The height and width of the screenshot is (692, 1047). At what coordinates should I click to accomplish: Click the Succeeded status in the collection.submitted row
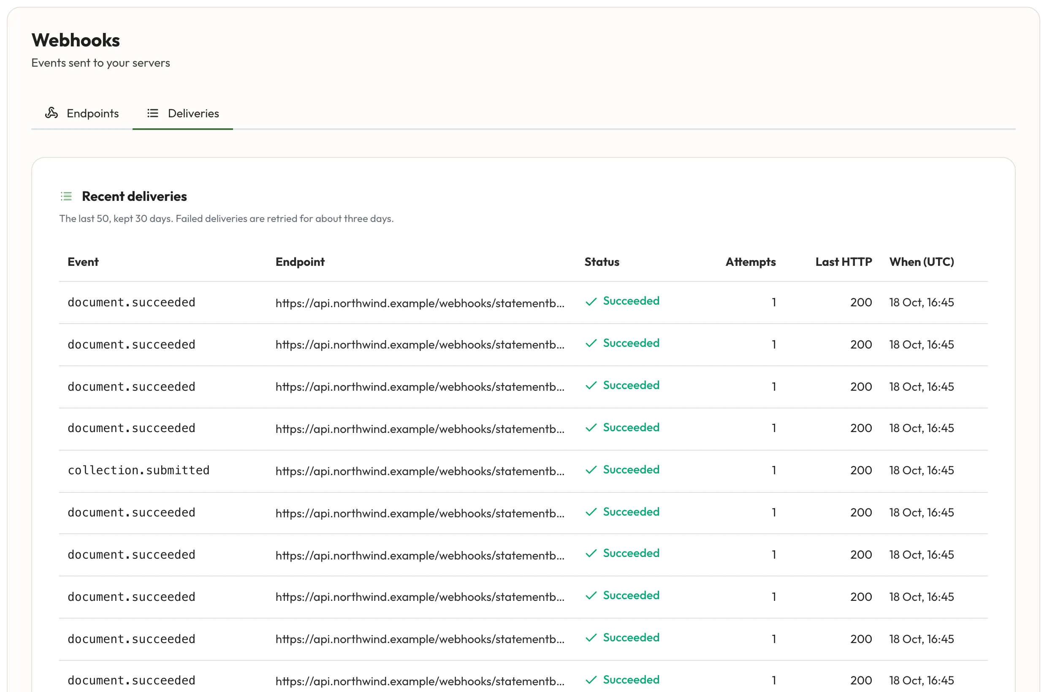(x=631, y=470)
